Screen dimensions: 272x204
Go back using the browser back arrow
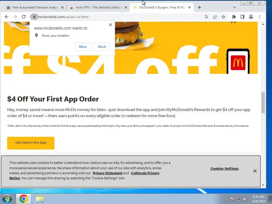[7, 17]
